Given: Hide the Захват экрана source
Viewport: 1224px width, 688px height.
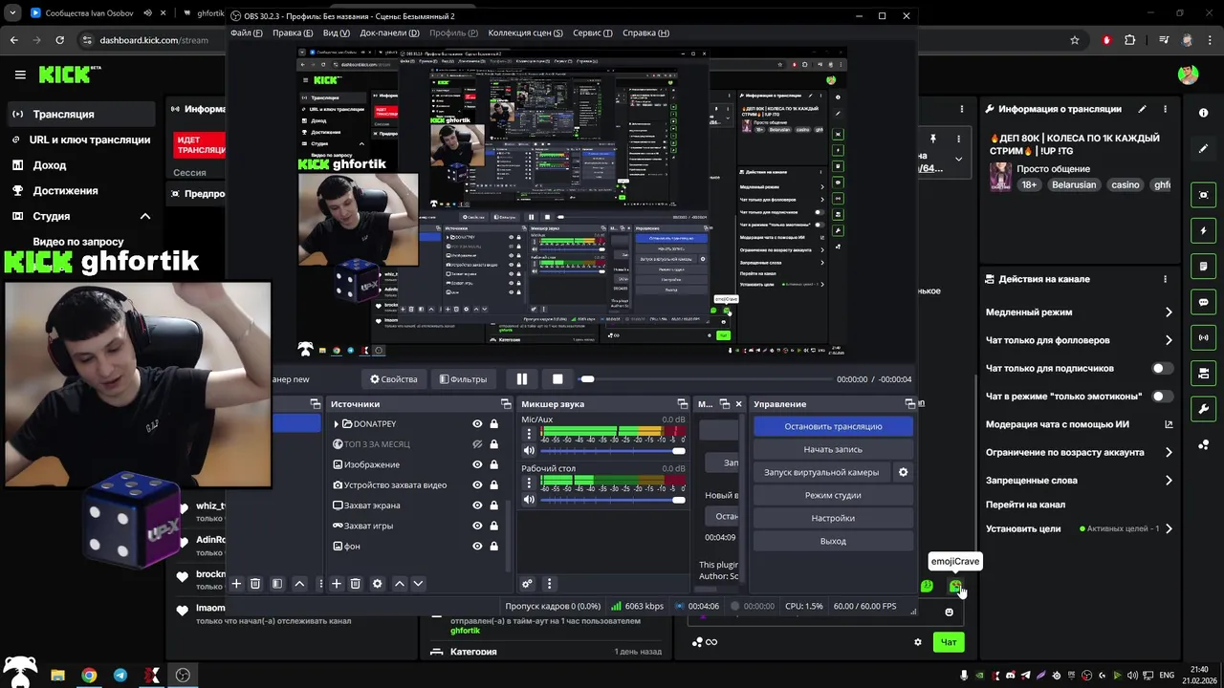Looking at the screenshot, I should coord(477,505).
